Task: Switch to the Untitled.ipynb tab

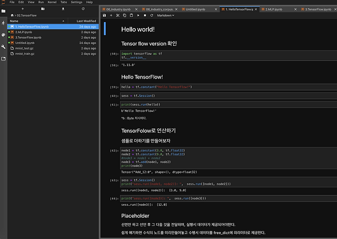Action: [195, 9]
